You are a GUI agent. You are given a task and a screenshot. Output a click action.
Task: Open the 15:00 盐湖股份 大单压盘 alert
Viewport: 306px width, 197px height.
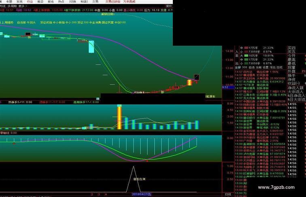pos(260,144)
